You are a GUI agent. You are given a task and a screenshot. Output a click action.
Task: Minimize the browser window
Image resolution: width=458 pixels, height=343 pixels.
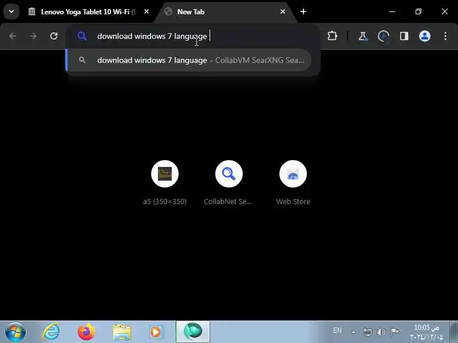[x=392, y=11]
